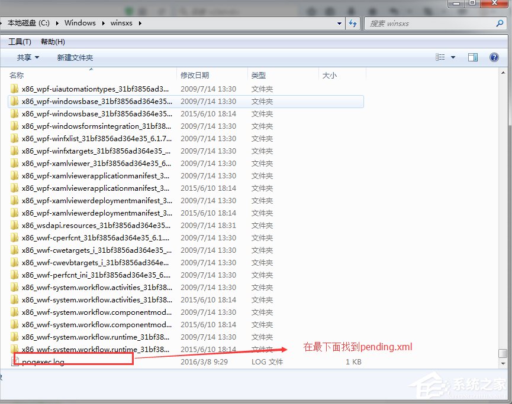The height and width of the screenshot is (404, 512).
Task: Click the x86_wwf-perfcnt_ini folder icon
Action: tap(15, 275)
